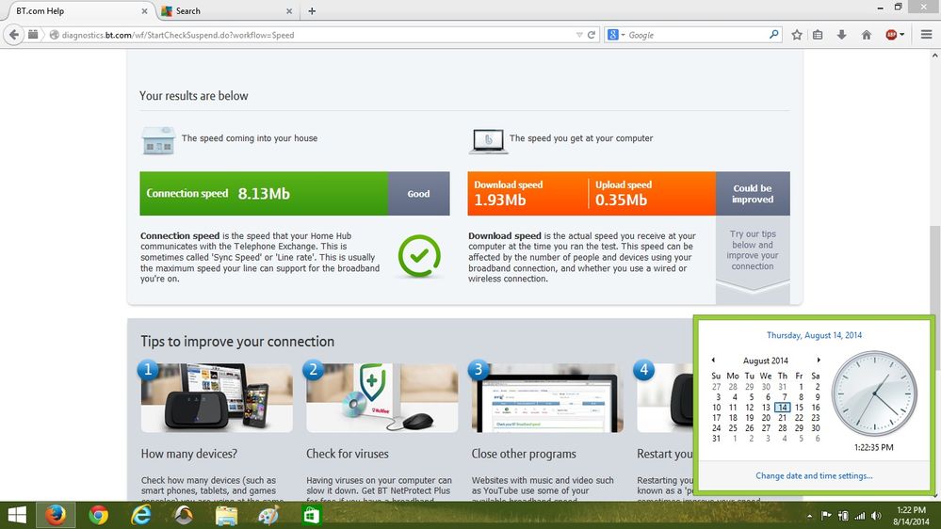This screenshot has width=941, height=529.
Task: Click the Check for viruses thumbnail
Action: coord(381,397)
